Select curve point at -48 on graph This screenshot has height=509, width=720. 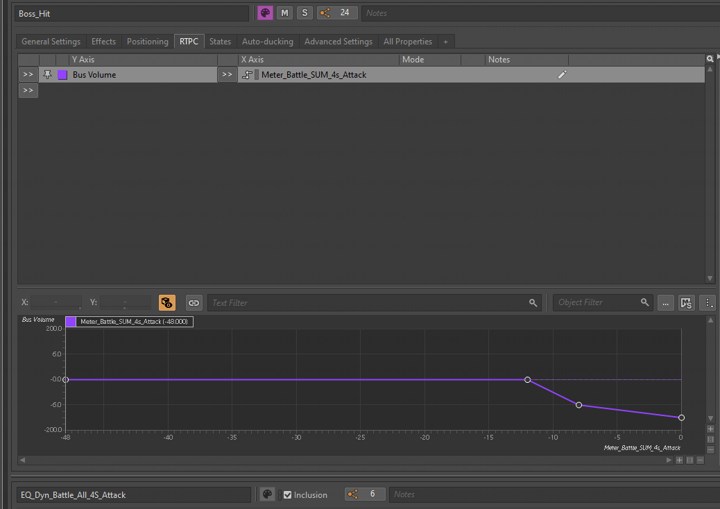tap(66, 379)
